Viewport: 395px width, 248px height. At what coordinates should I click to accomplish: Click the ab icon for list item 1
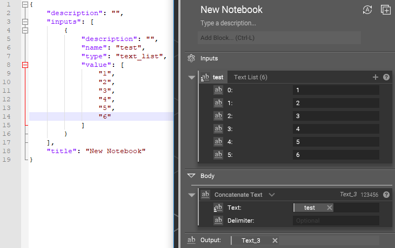tap(218, 103)
